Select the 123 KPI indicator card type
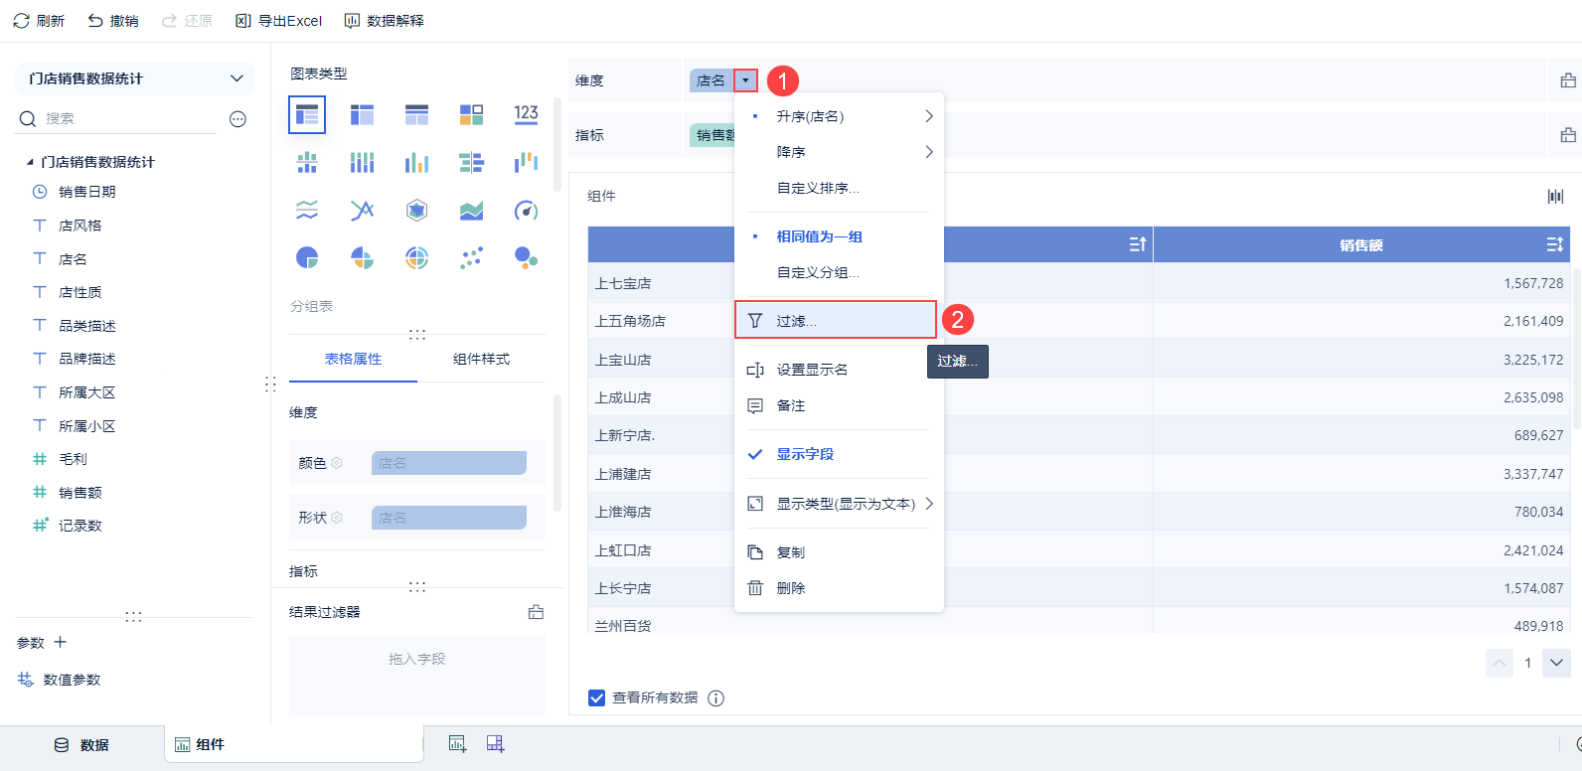This screenshot has width=1582, height=771. click(526, 115)
